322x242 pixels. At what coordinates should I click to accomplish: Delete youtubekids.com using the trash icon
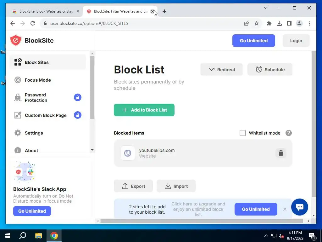(280, 153)
